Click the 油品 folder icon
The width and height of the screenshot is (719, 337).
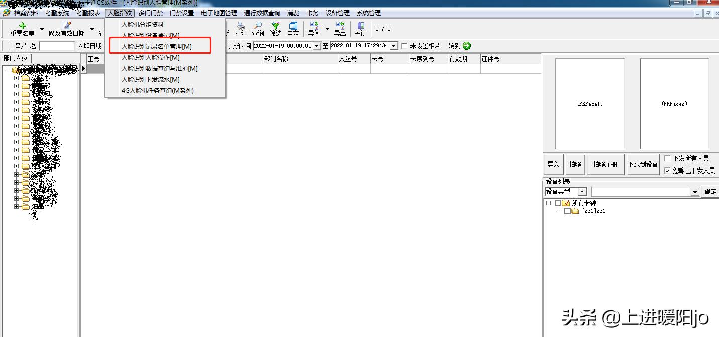[x=26, y=206]
